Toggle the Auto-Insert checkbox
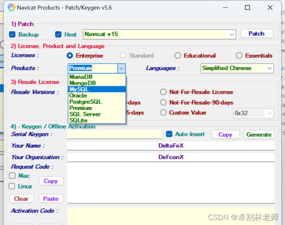 click(x=169, y=134)
